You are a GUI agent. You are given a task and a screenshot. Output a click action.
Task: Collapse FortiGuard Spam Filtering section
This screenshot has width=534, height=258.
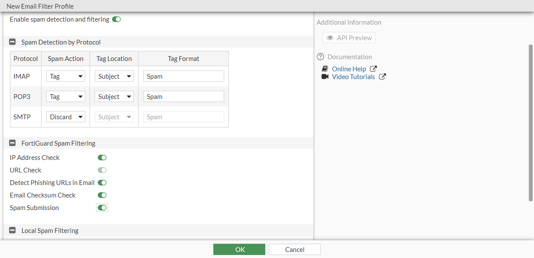tap(13, 143)
